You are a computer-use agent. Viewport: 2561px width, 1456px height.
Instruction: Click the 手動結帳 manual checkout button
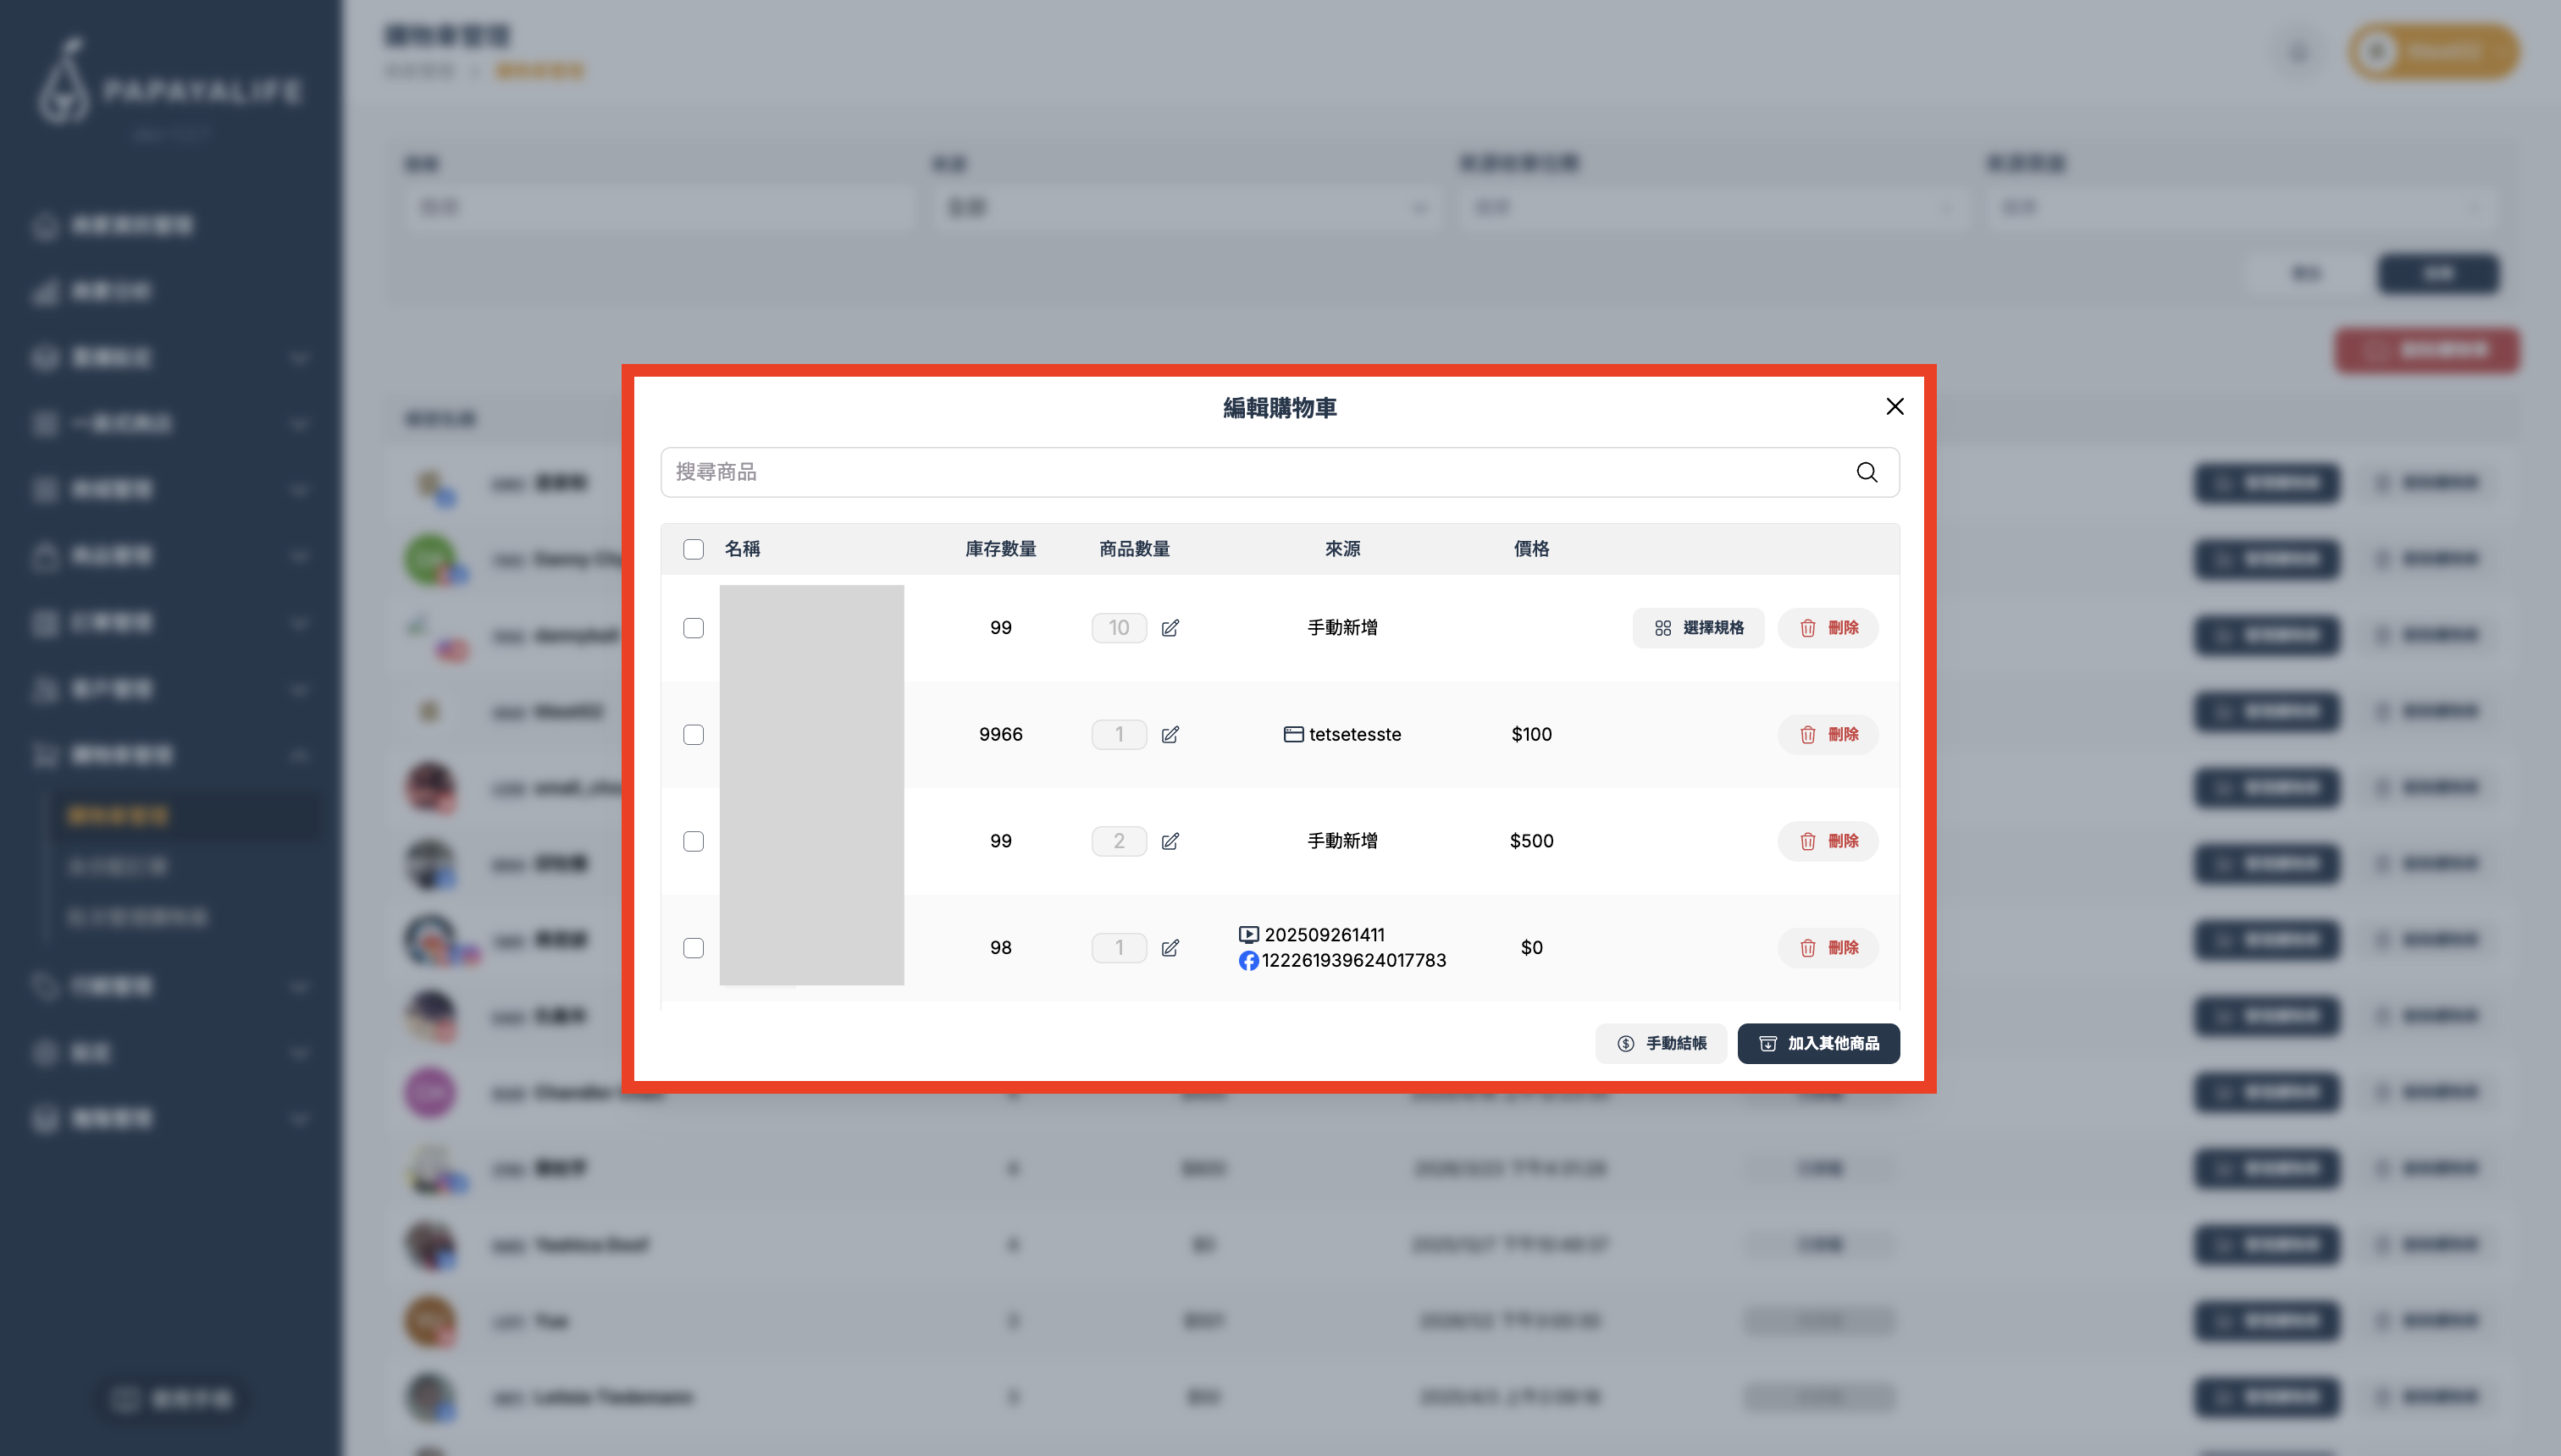pyautogui.click(x=1661, y=1043)
